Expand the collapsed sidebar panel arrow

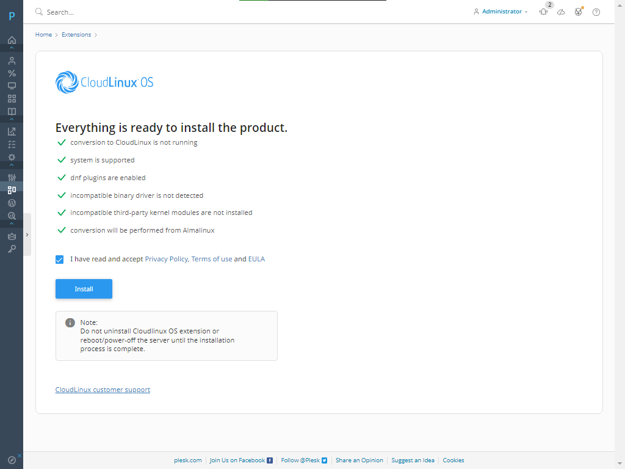pos(27,234)
